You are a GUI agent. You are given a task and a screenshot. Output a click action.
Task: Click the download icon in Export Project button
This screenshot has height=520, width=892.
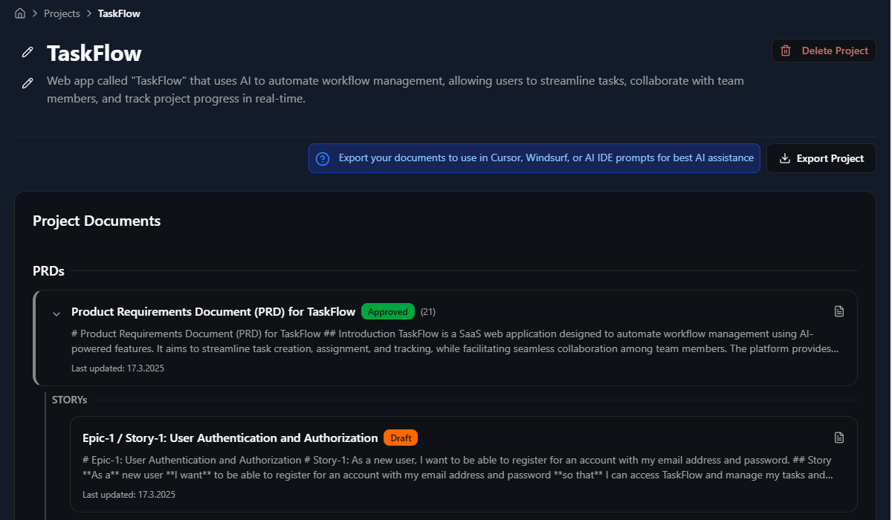pyautogui.click(x=784, y=158)
